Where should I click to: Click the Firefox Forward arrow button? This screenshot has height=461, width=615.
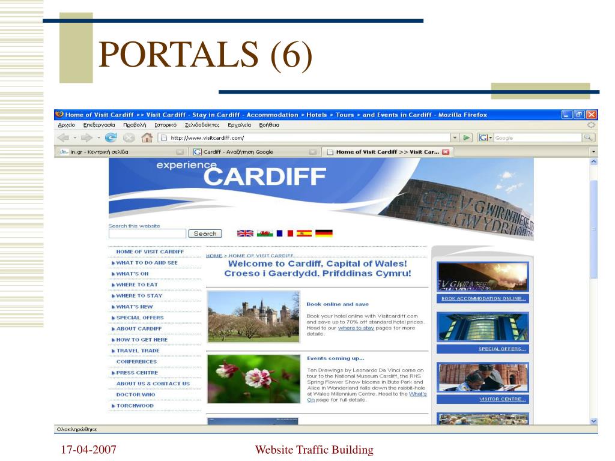coord(86,137)
